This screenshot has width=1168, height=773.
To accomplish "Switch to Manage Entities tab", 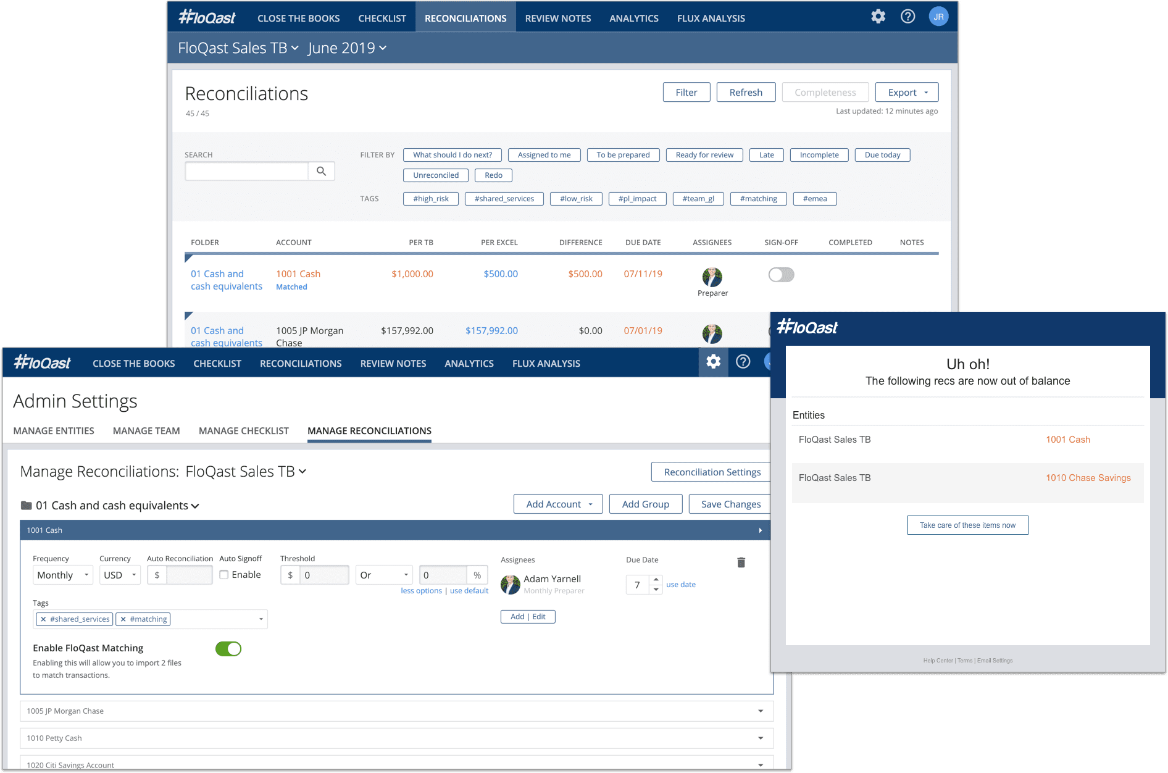I will click(54, 431).
